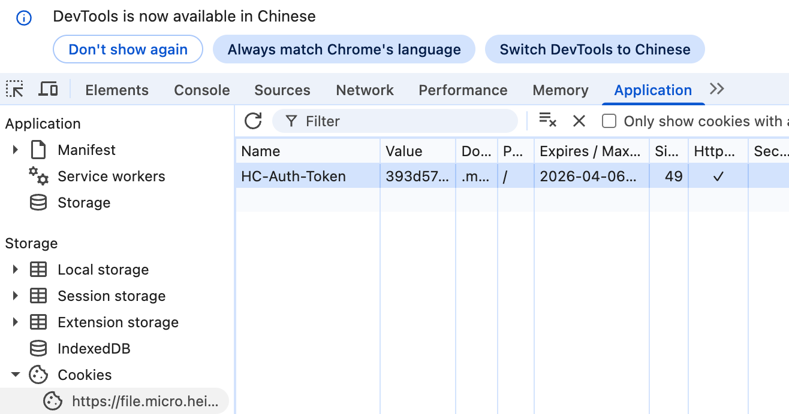This screenshot has width=789, height=414.
Task: Click Switch DevTools to Chinese button
Action: point(595,49)
